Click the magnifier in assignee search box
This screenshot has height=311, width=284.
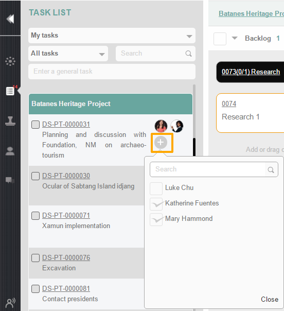pos(271,170)
